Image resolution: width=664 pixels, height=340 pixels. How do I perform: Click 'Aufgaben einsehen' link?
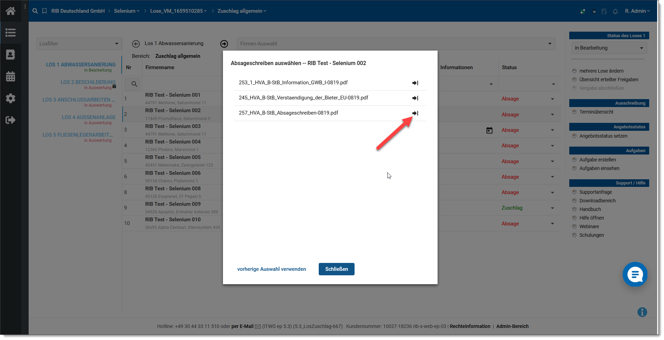[x=599, y=168]
